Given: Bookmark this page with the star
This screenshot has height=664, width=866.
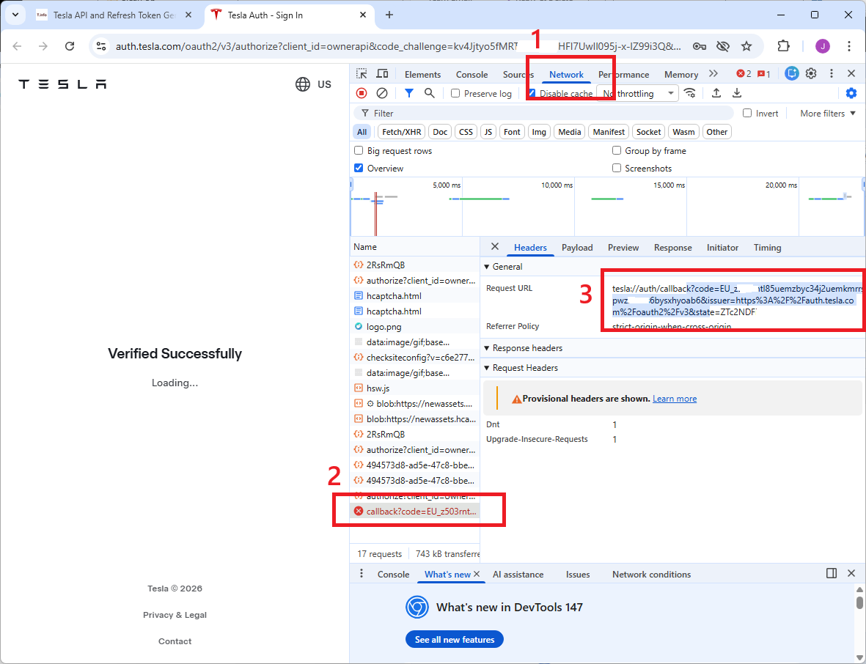Looking at the screenshot, I should pyautogui.click(x=746, y=46).
